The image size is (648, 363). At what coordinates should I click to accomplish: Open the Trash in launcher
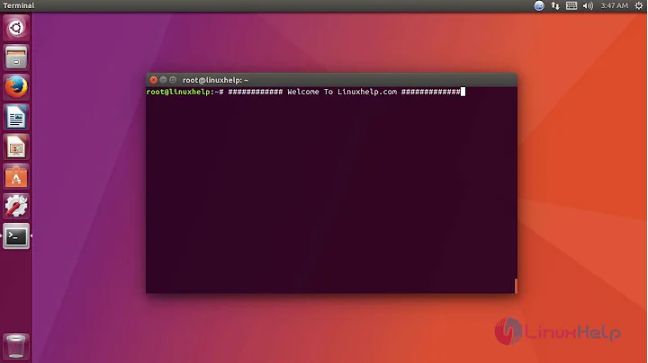click(16, 346)
